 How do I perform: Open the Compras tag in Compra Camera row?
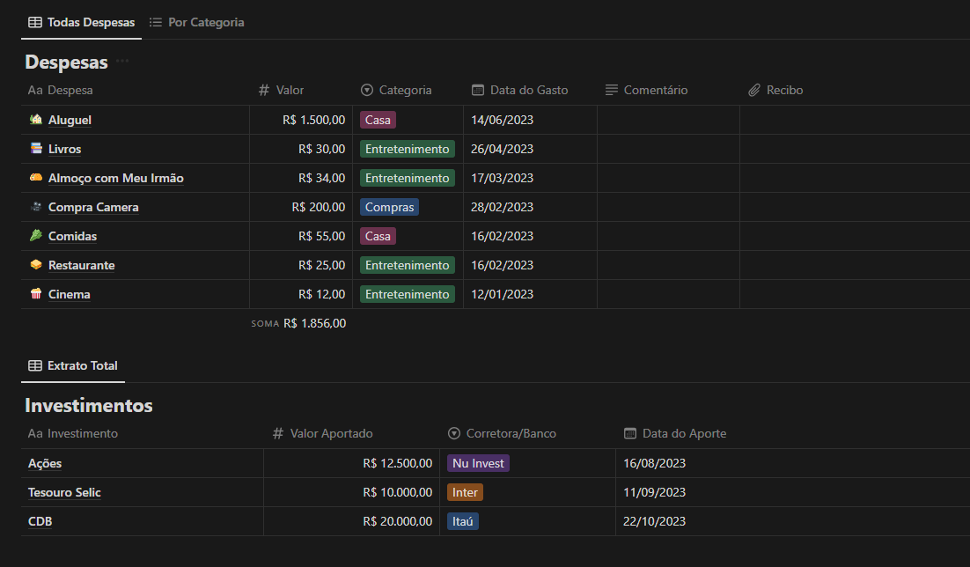tap(390, 208)
